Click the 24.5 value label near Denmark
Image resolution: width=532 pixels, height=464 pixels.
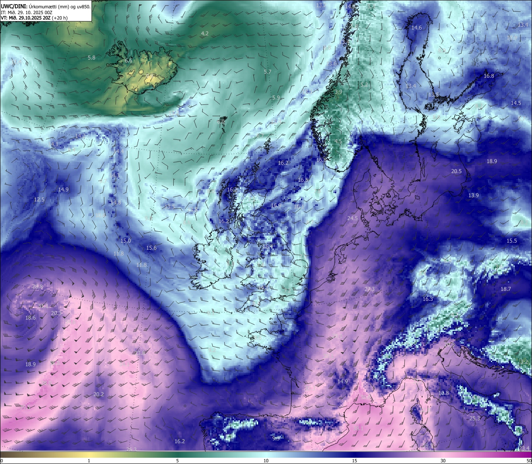pos(352,218)
